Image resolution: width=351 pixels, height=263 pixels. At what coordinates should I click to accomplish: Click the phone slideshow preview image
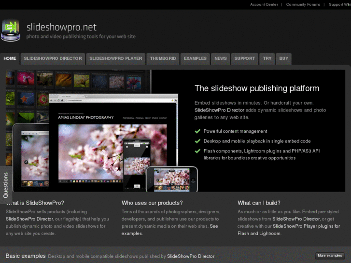(x=171, y=180)
